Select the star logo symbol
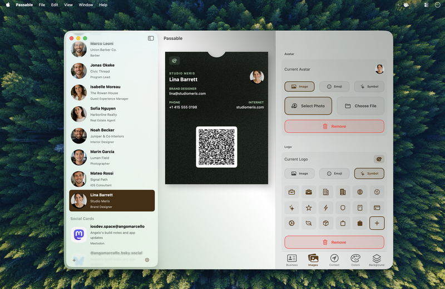445x289 pixels. coord(309,208)
